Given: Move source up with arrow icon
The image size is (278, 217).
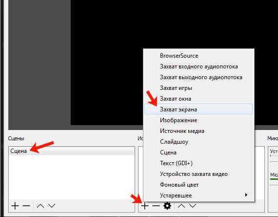Looking at the screenshot, I should coord(181,206).
